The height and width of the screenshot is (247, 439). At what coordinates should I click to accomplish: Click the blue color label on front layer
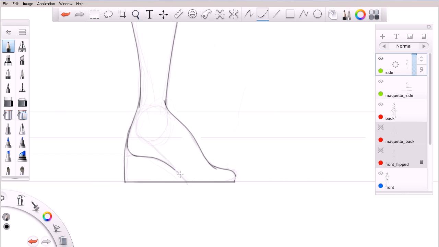click(x=381, y=186)
